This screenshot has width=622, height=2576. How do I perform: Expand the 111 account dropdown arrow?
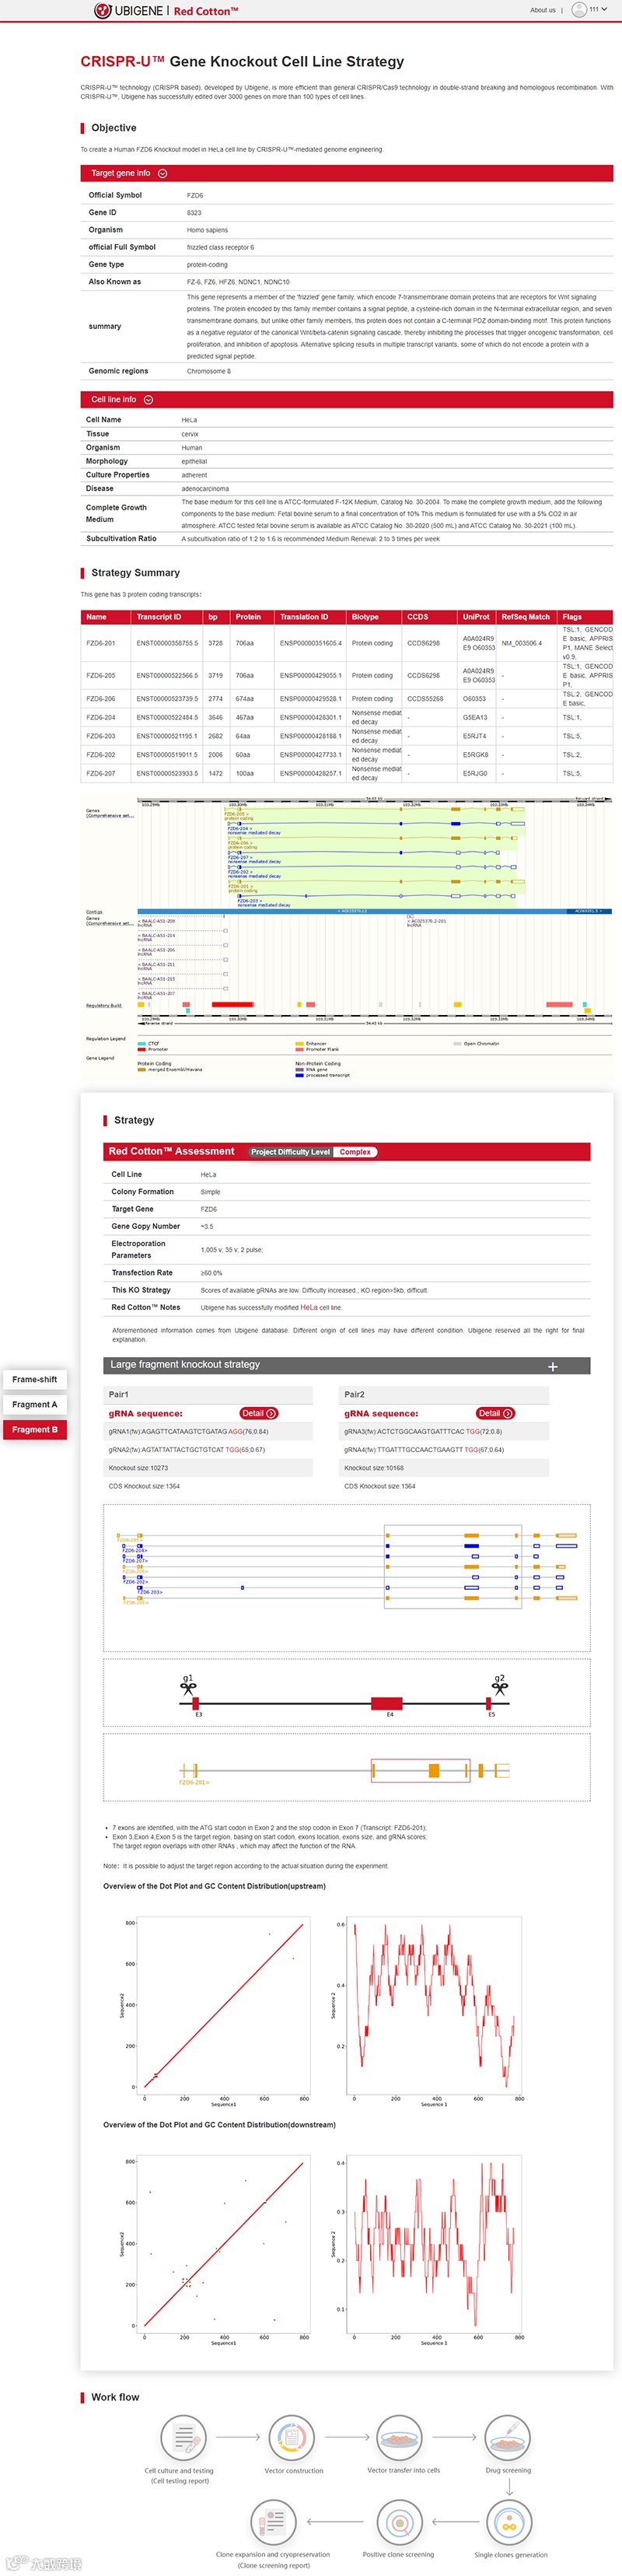point(604,9)
